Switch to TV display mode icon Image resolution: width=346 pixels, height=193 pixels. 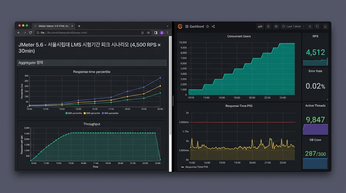[x=325, y=26]
